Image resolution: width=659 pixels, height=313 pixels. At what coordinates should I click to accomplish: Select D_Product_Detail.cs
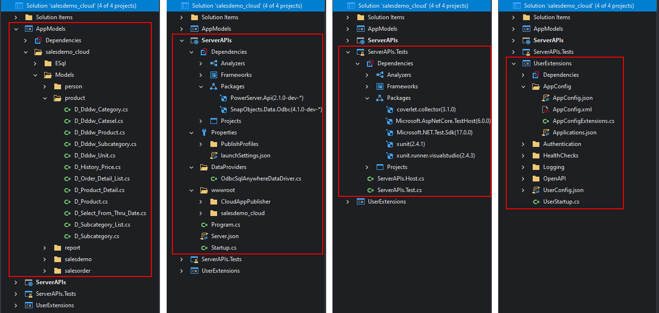point(99,190)
